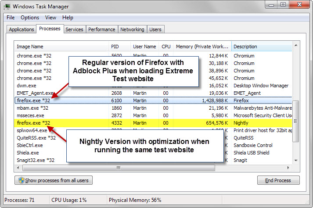Click the vertical scrollbar thumb
Viewport: 313px width, 208px height.
point(296,121)
